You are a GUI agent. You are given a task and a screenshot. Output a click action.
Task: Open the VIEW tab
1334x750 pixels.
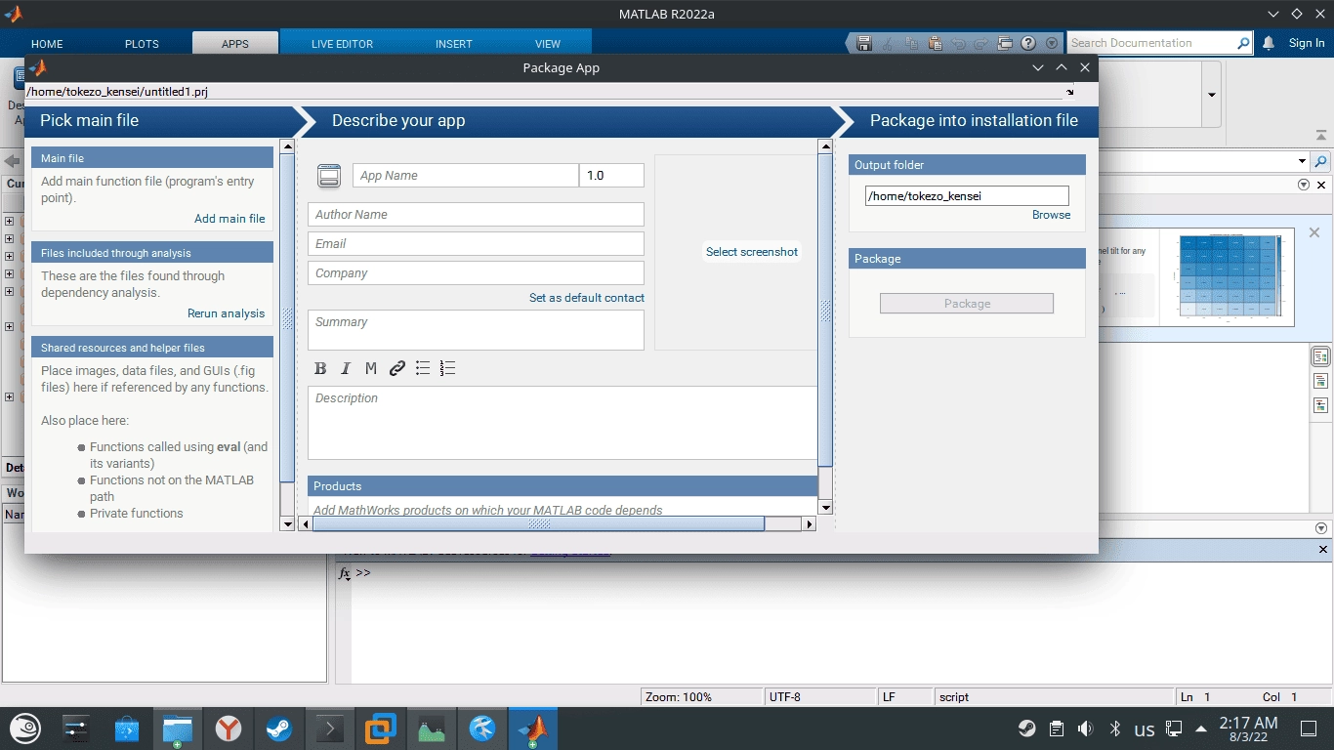click(548, 44)
